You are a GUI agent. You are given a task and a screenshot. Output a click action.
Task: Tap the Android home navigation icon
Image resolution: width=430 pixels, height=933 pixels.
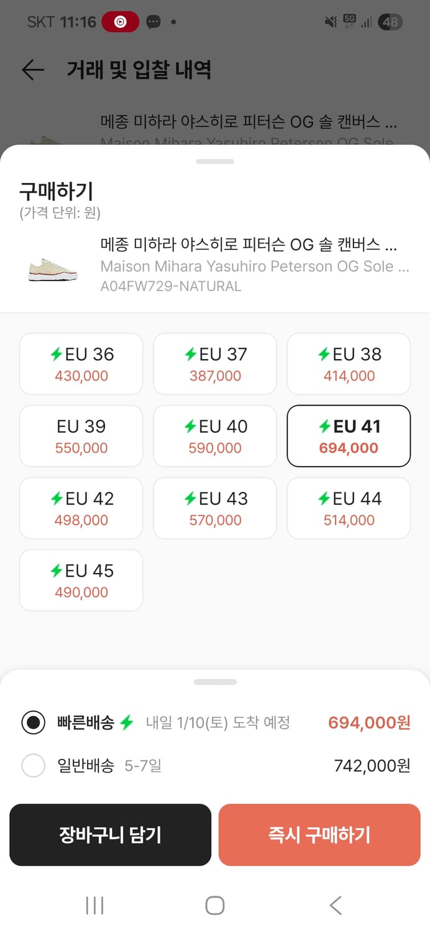(x=215, y=905)
